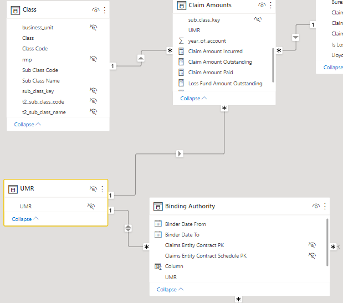Screen dimensions: 343x303
Task: Click calendar icon beside Binder Date From
Action: tap(158, 224)
